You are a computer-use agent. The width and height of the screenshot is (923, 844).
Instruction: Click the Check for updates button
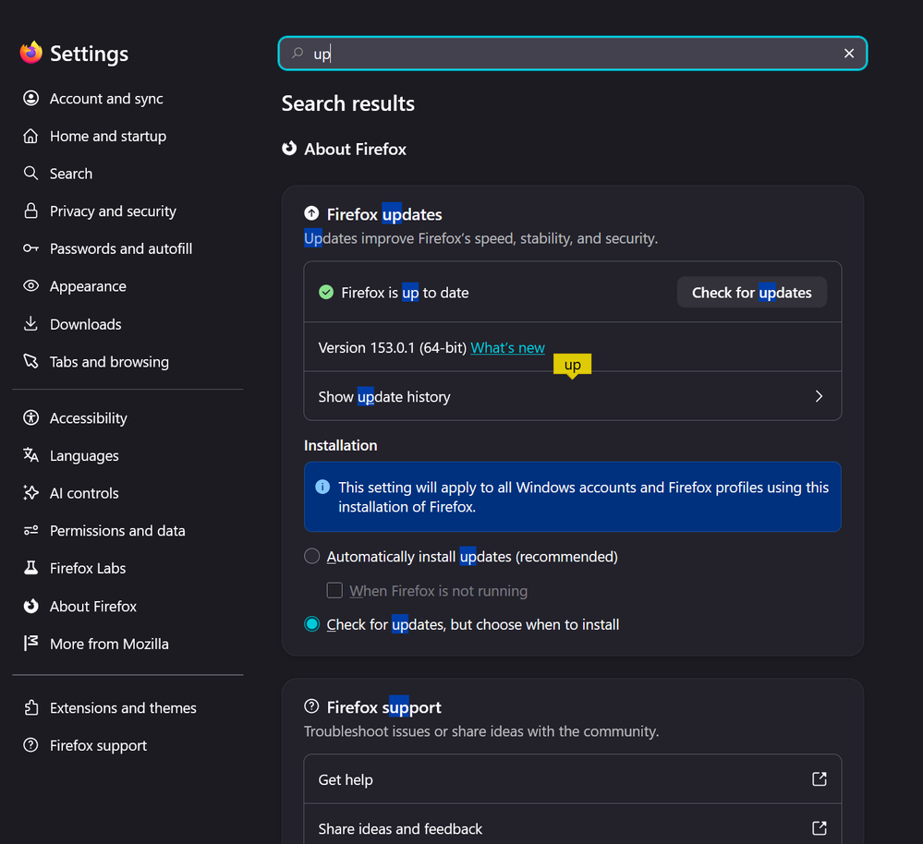point(752,293)
